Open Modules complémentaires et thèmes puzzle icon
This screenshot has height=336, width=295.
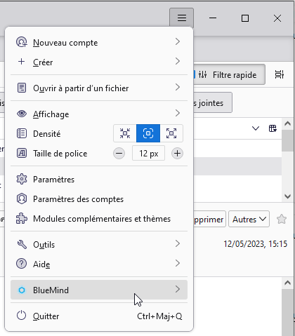22,219
